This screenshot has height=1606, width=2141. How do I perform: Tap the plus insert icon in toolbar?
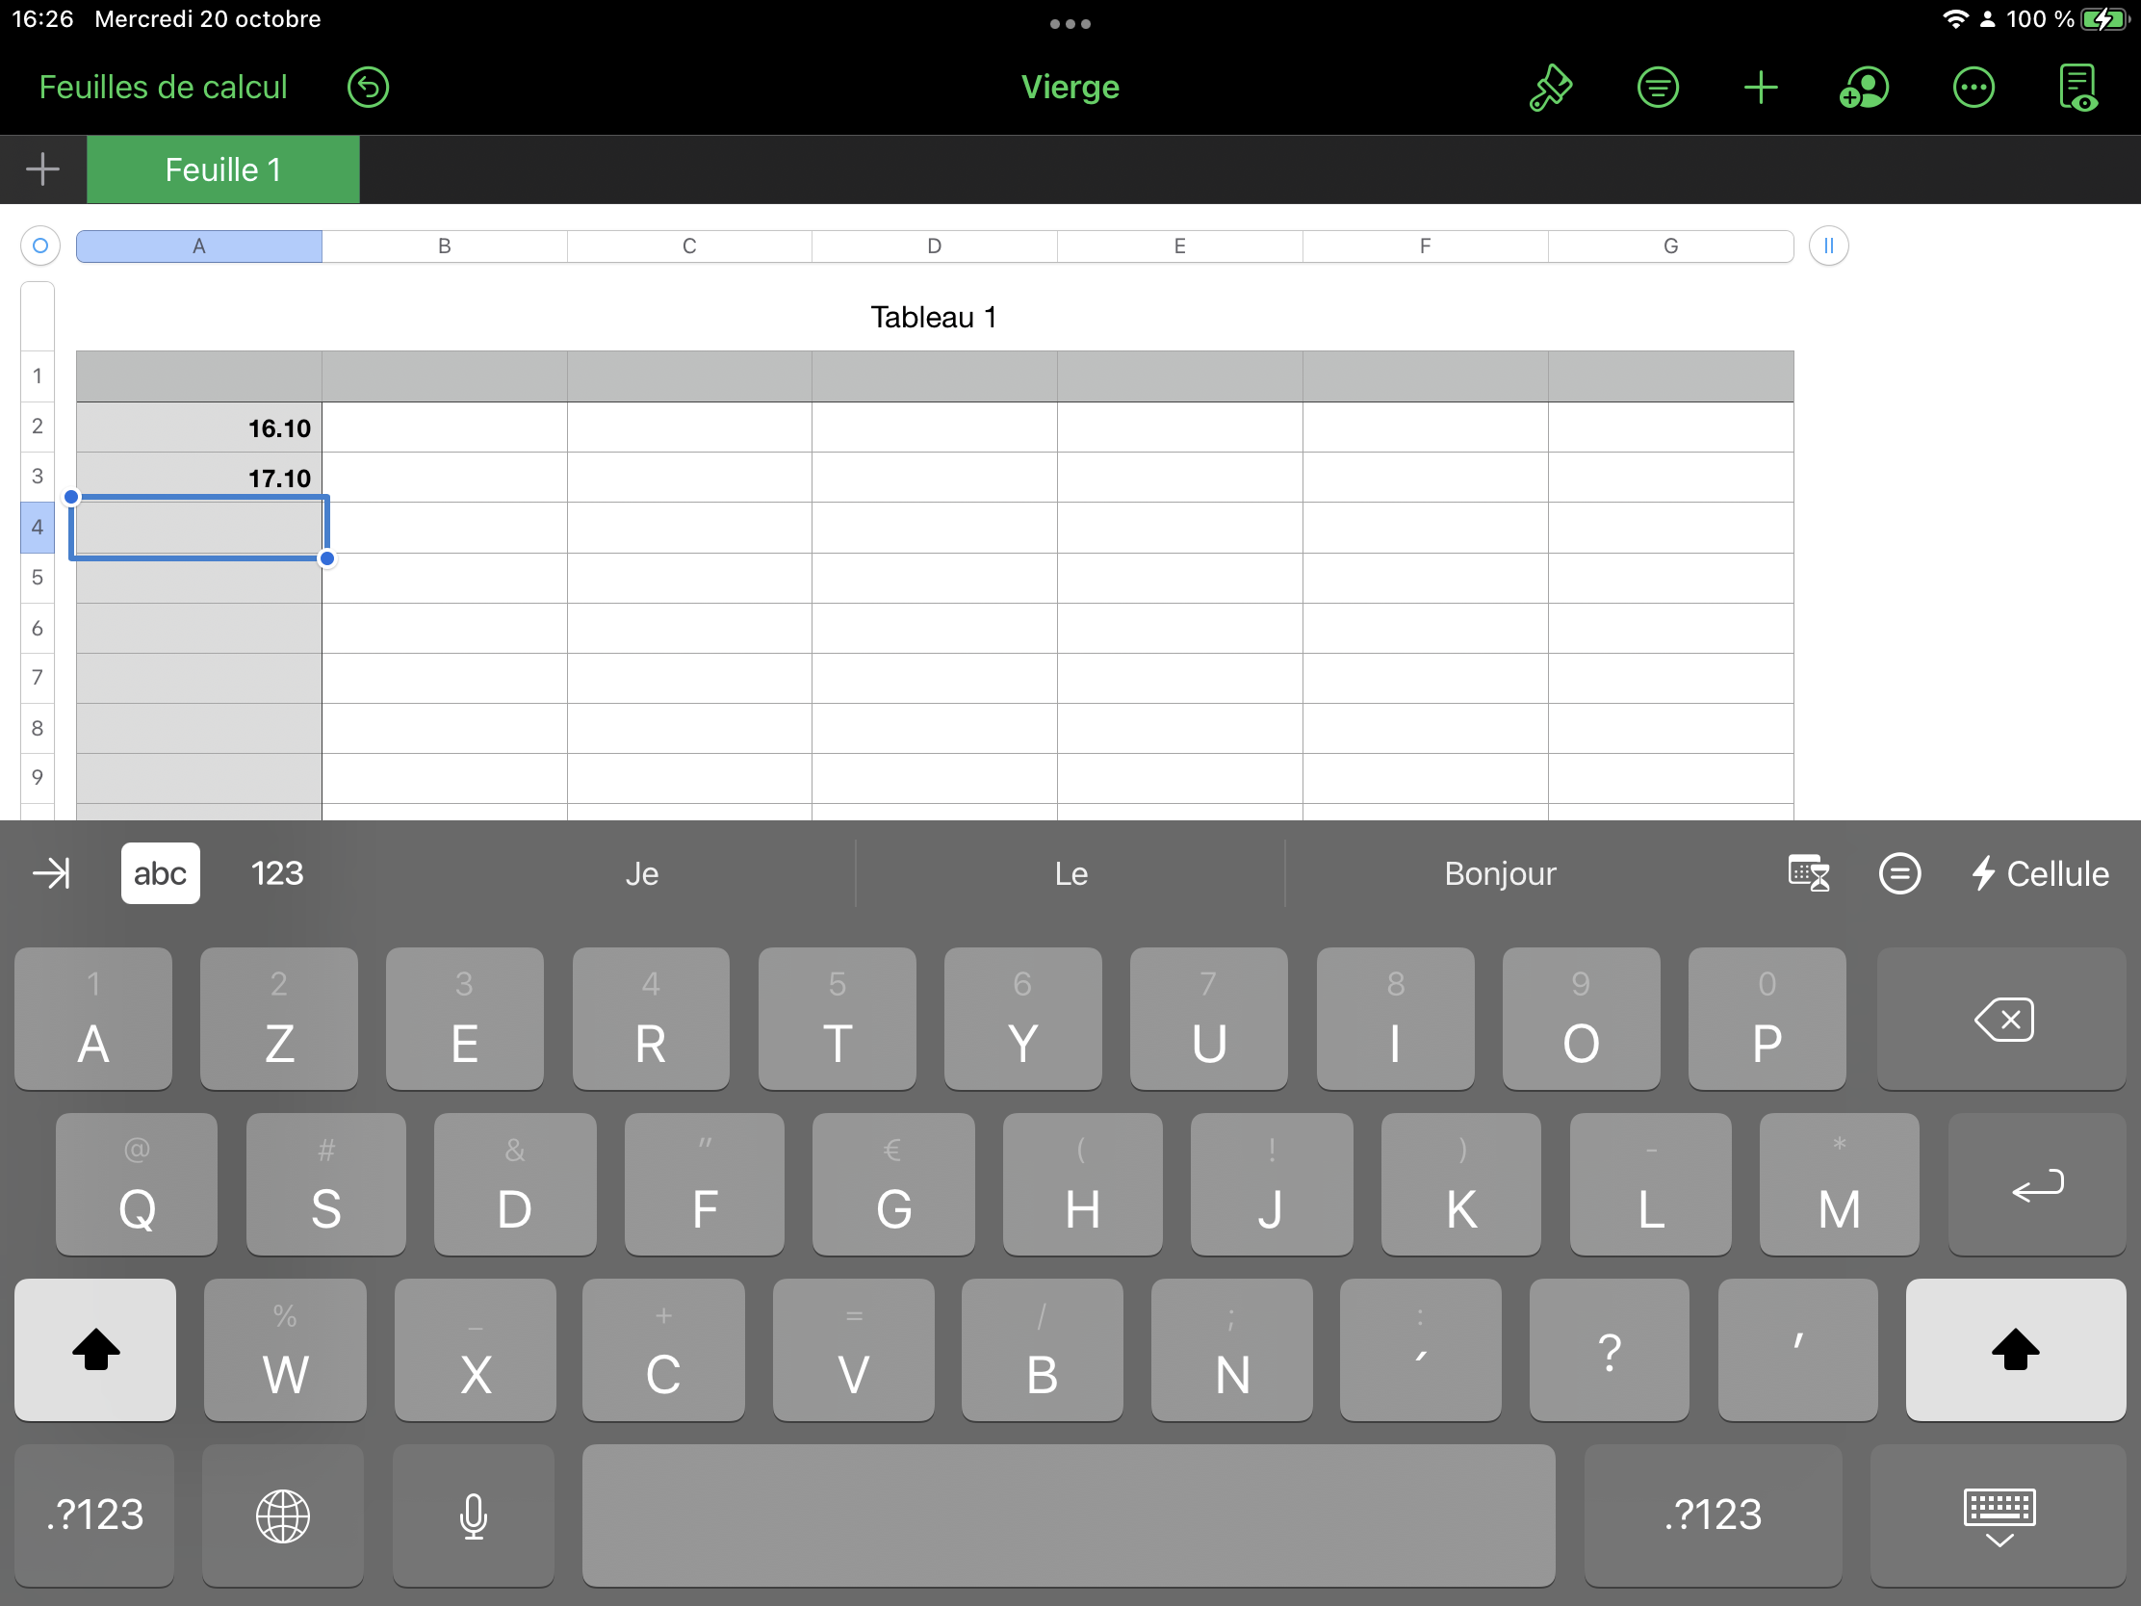pyautogui.click(x=1760, y=88)
